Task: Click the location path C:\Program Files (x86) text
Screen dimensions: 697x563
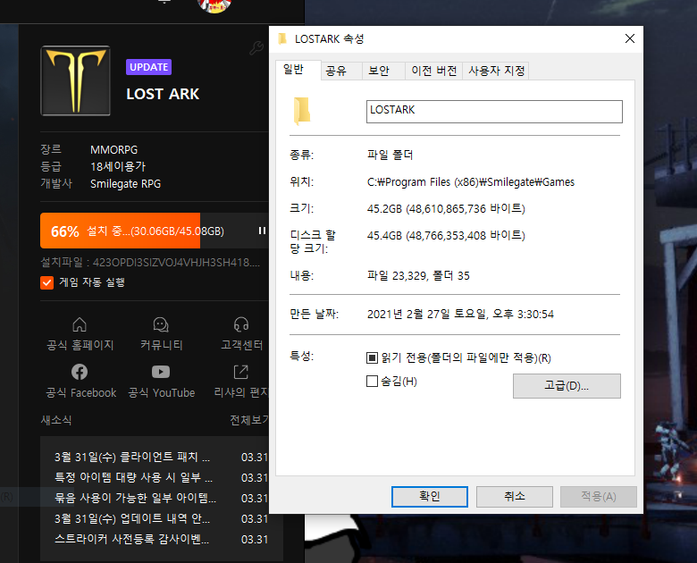Action: 471,182
